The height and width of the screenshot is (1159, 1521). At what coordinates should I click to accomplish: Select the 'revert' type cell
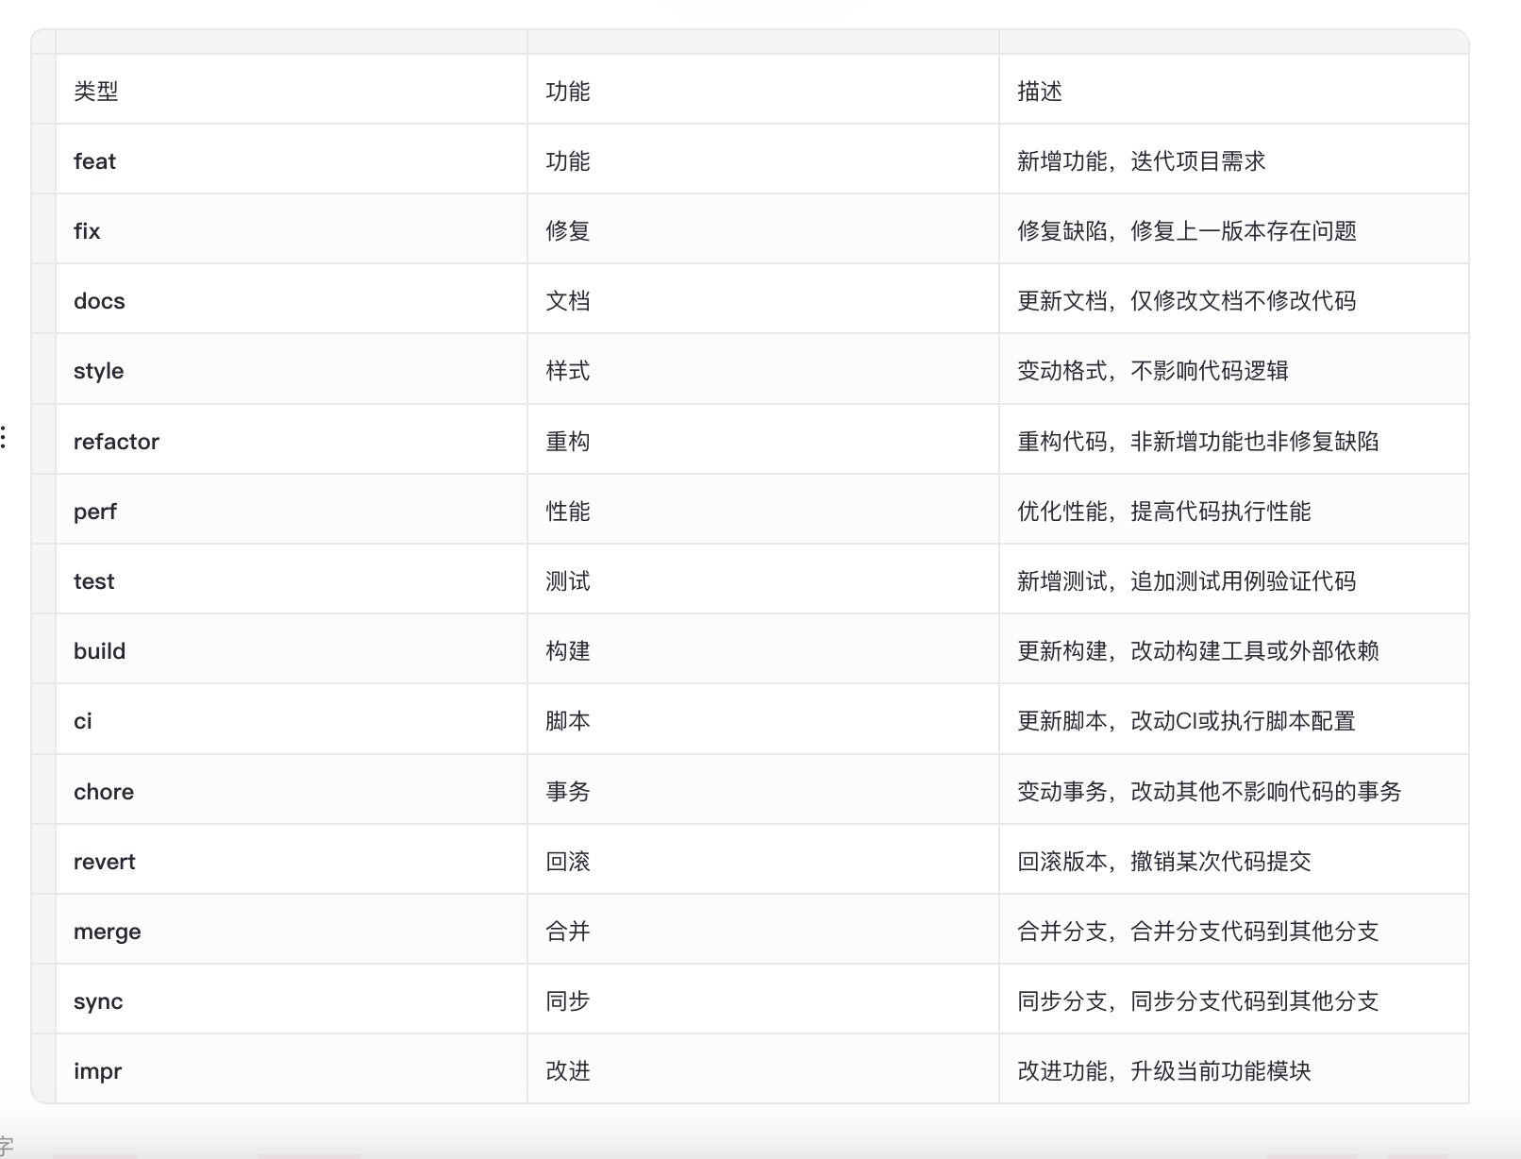pyautogui.click(x=292, y=860)
